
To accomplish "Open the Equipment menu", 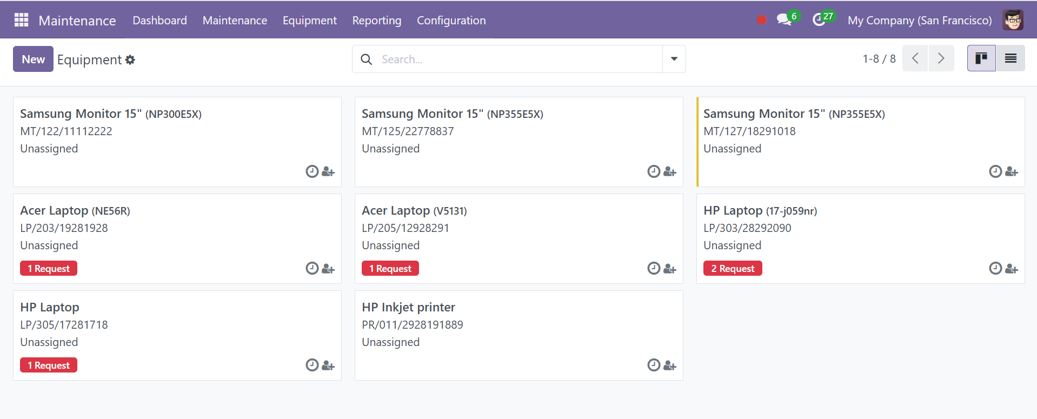I will [x=310, y=21].
